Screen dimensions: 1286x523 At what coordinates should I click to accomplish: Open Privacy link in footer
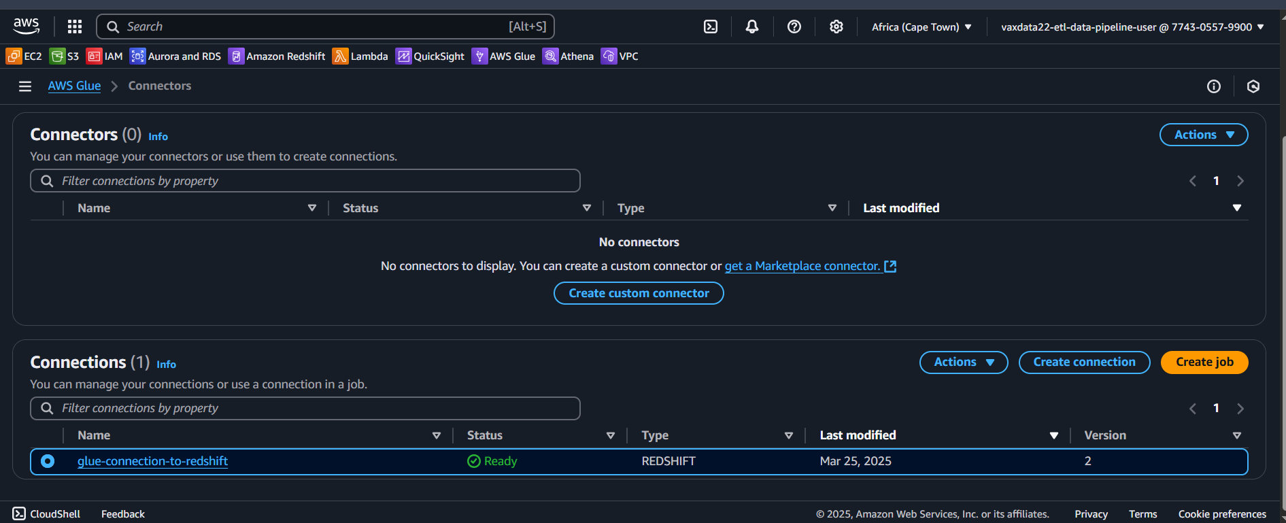point(1091,514)
